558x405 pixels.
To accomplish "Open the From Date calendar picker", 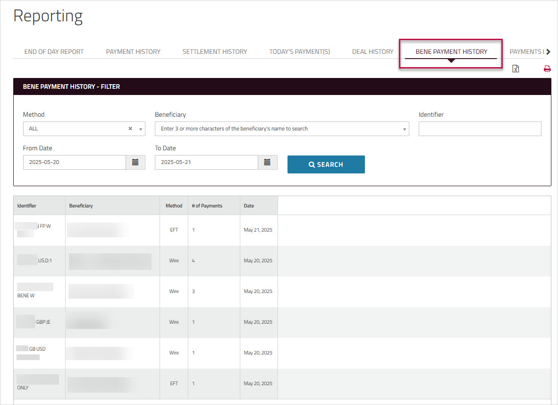I will (135, 162).
